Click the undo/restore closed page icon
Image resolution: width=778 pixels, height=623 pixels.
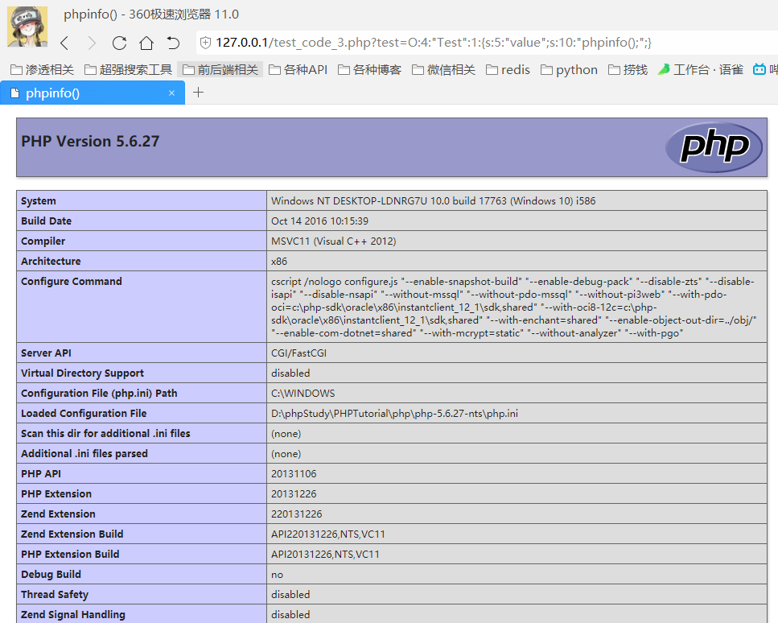(x=173, y=43)
